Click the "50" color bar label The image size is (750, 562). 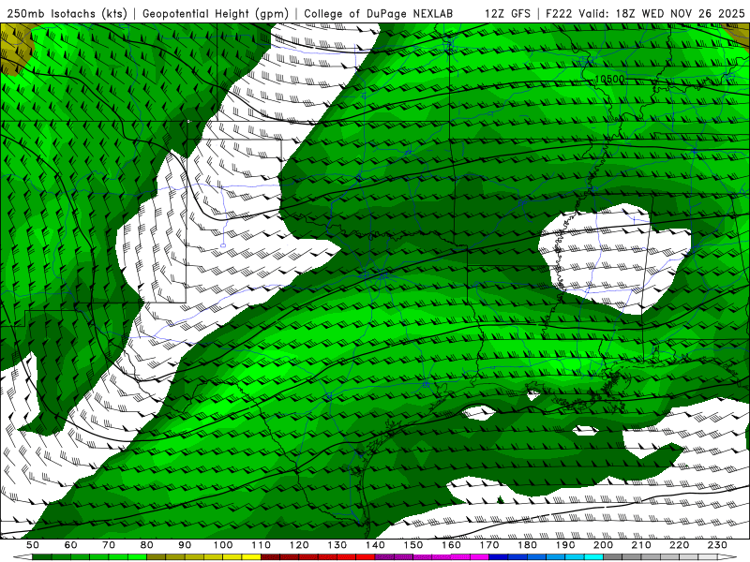click(33, 545)
